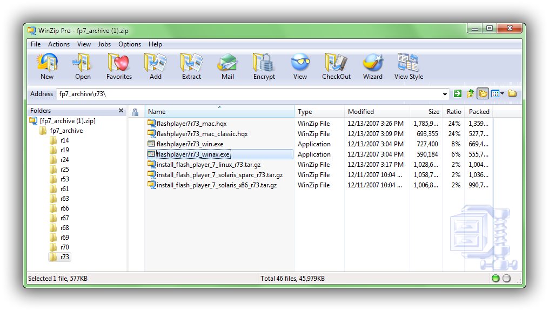The width and height of the screenshot is (549, 311).
Task: Select folder r24 in tree
Action: coord(64,160)
